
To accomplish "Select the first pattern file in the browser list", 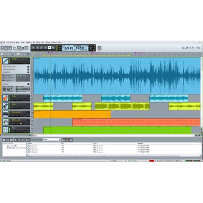I will [x=32, y=146].
